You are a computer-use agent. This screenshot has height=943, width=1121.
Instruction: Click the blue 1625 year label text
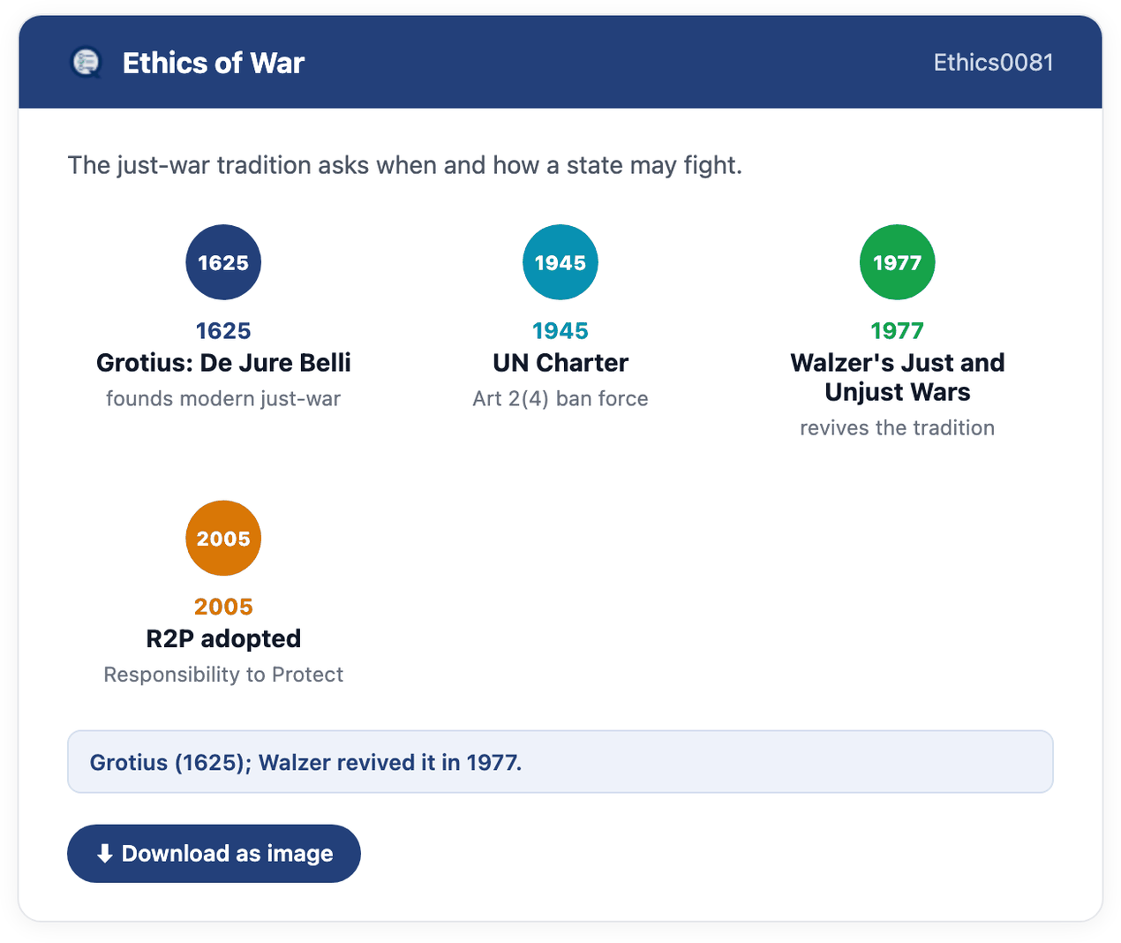[x=223, y=331]
